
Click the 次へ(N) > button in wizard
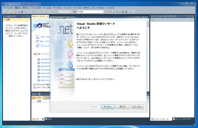pyautogui.click(x=108, y=107)
